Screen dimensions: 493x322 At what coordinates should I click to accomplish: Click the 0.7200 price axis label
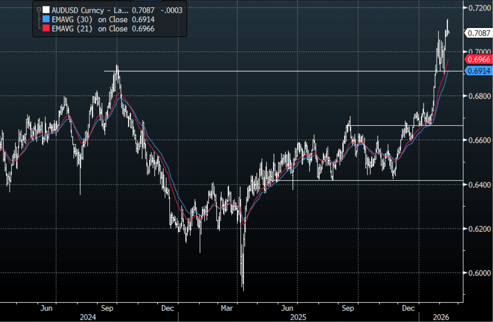click(477, 8)
